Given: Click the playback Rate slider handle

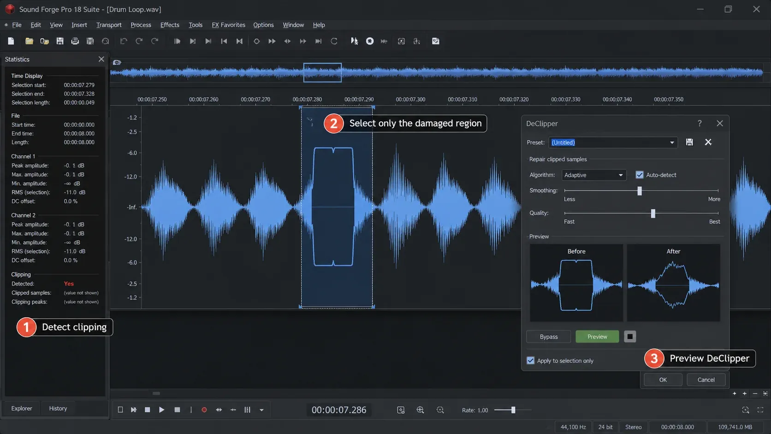Looking at the screenshot, I should (x=513, y=410).
